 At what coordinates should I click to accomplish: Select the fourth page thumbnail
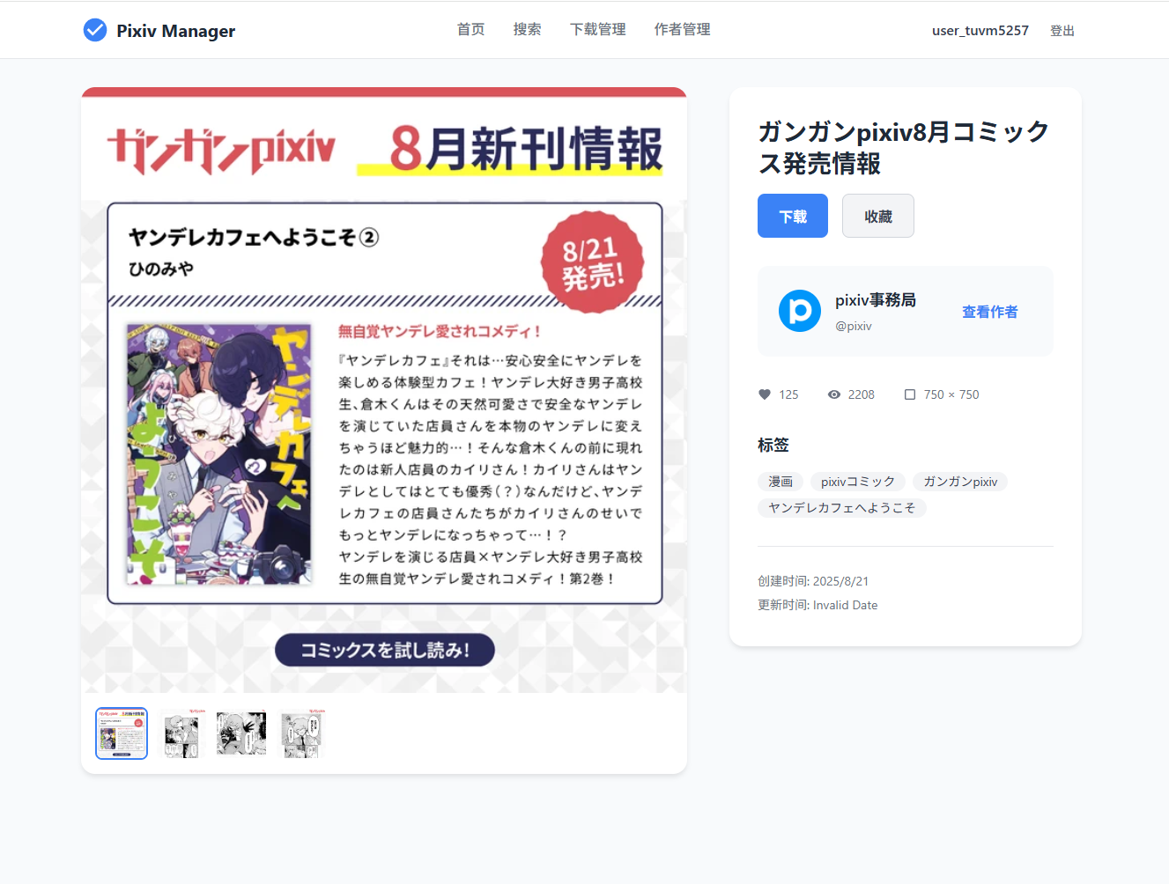pos(301,733)
